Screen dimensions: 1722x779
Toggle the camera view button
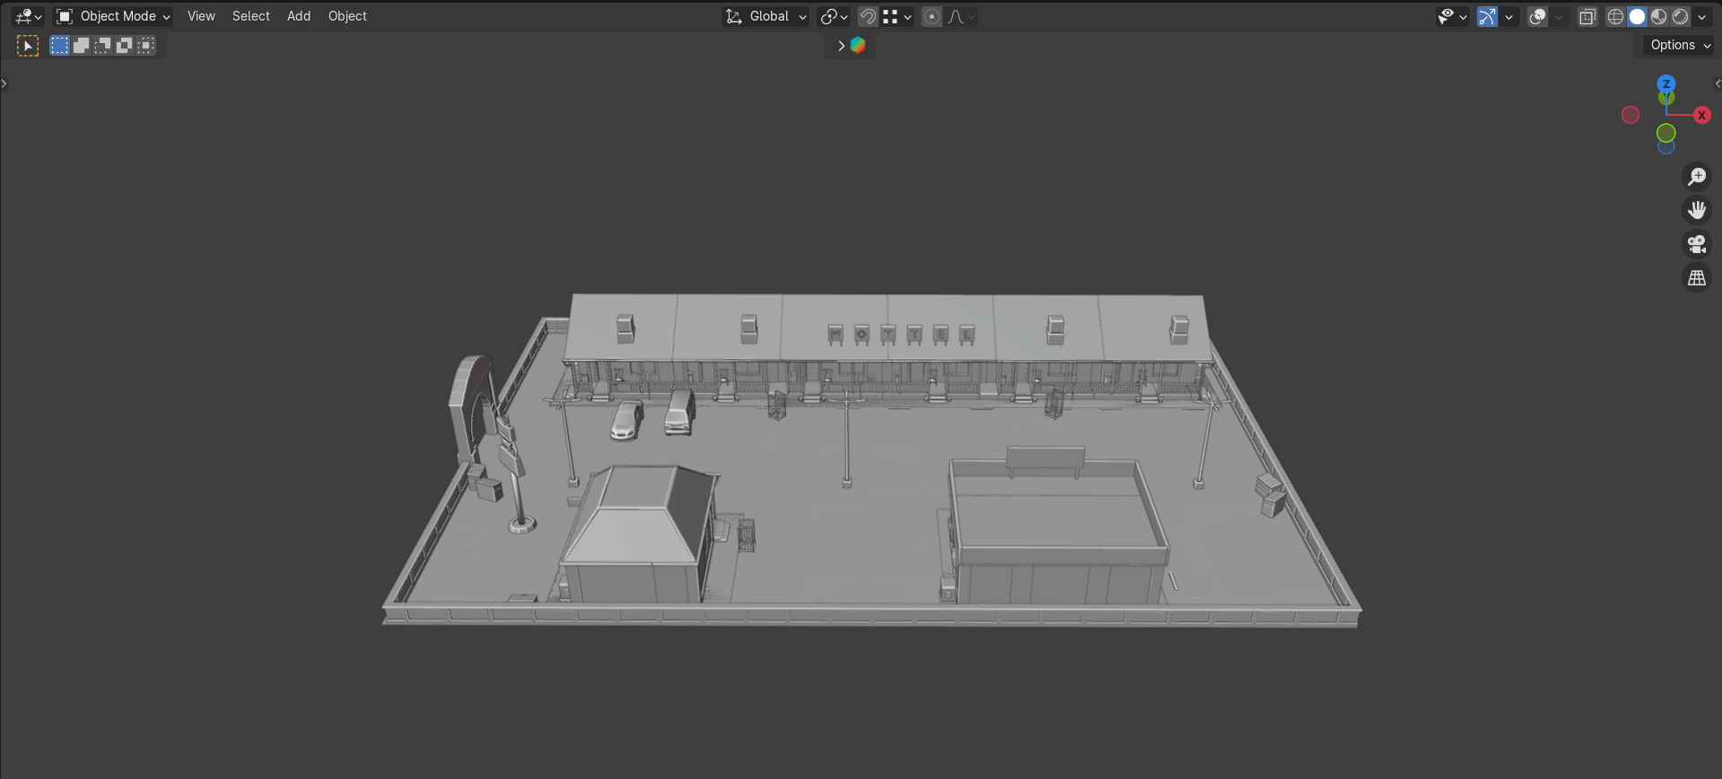click(x=1697, y=244)
